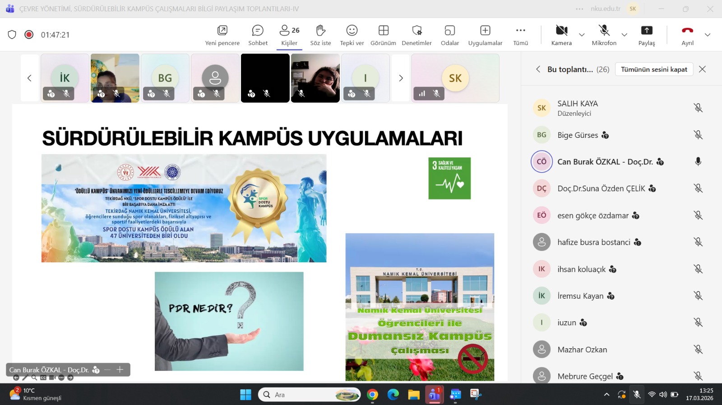The height and width of the screenshot is (405, 722).
Task: Open Odalar breakout rooms
Action: [450, 35]
